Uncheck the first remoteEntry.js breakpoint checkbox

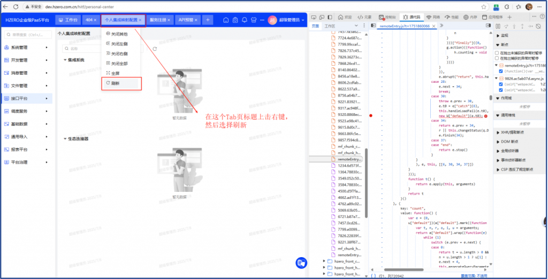pyautogui.click(x=501, y=71)
